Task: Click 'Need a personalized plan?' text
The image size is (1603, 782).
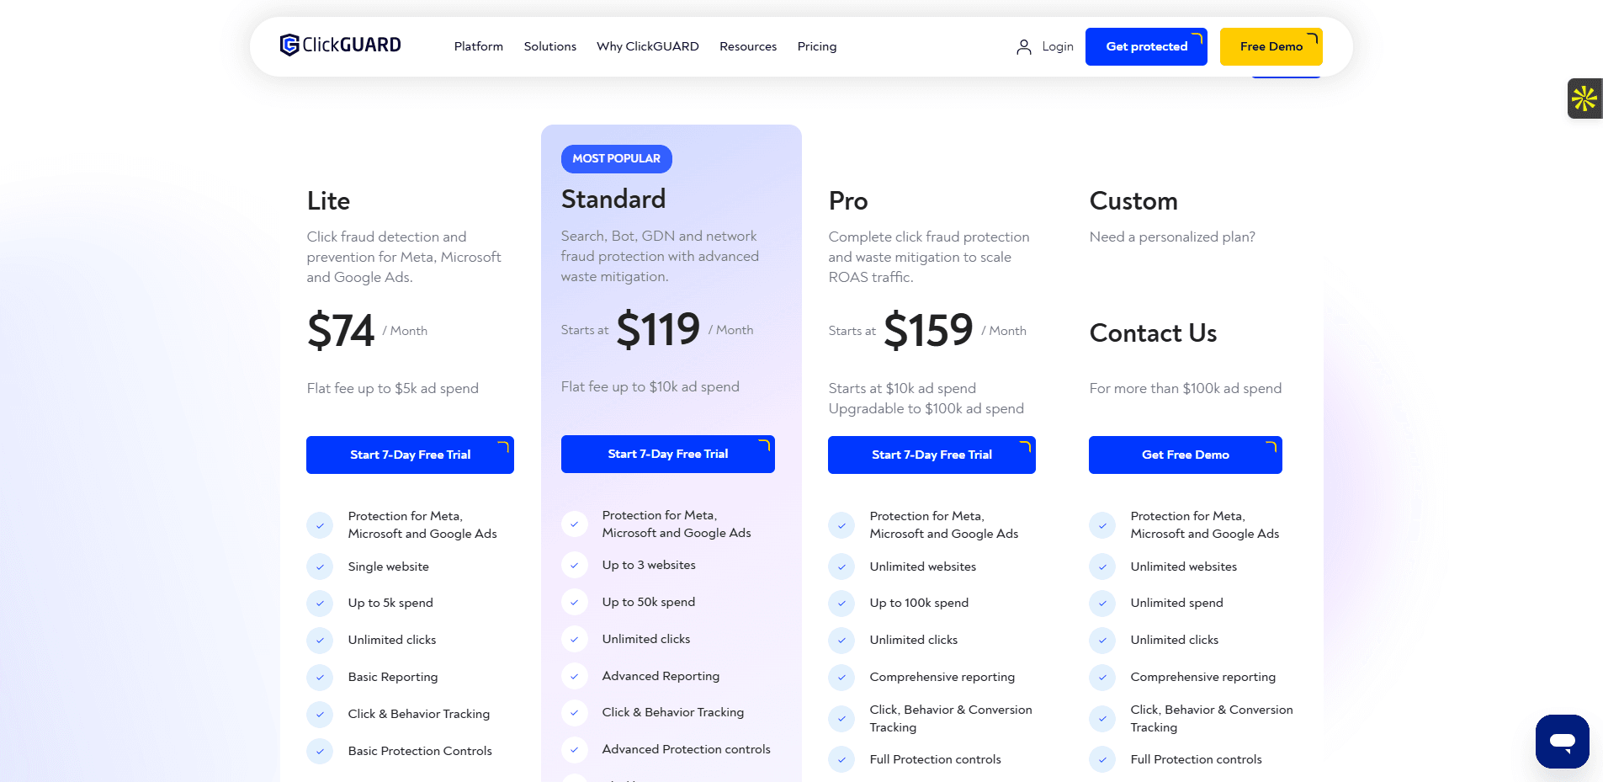Action: pos(1172,237)
